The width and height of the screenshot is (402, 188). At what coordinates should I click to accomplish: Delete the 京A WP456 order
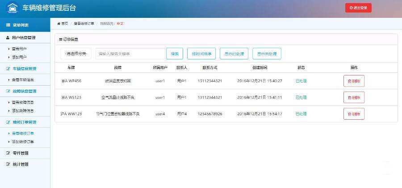[x=354, y=81]
